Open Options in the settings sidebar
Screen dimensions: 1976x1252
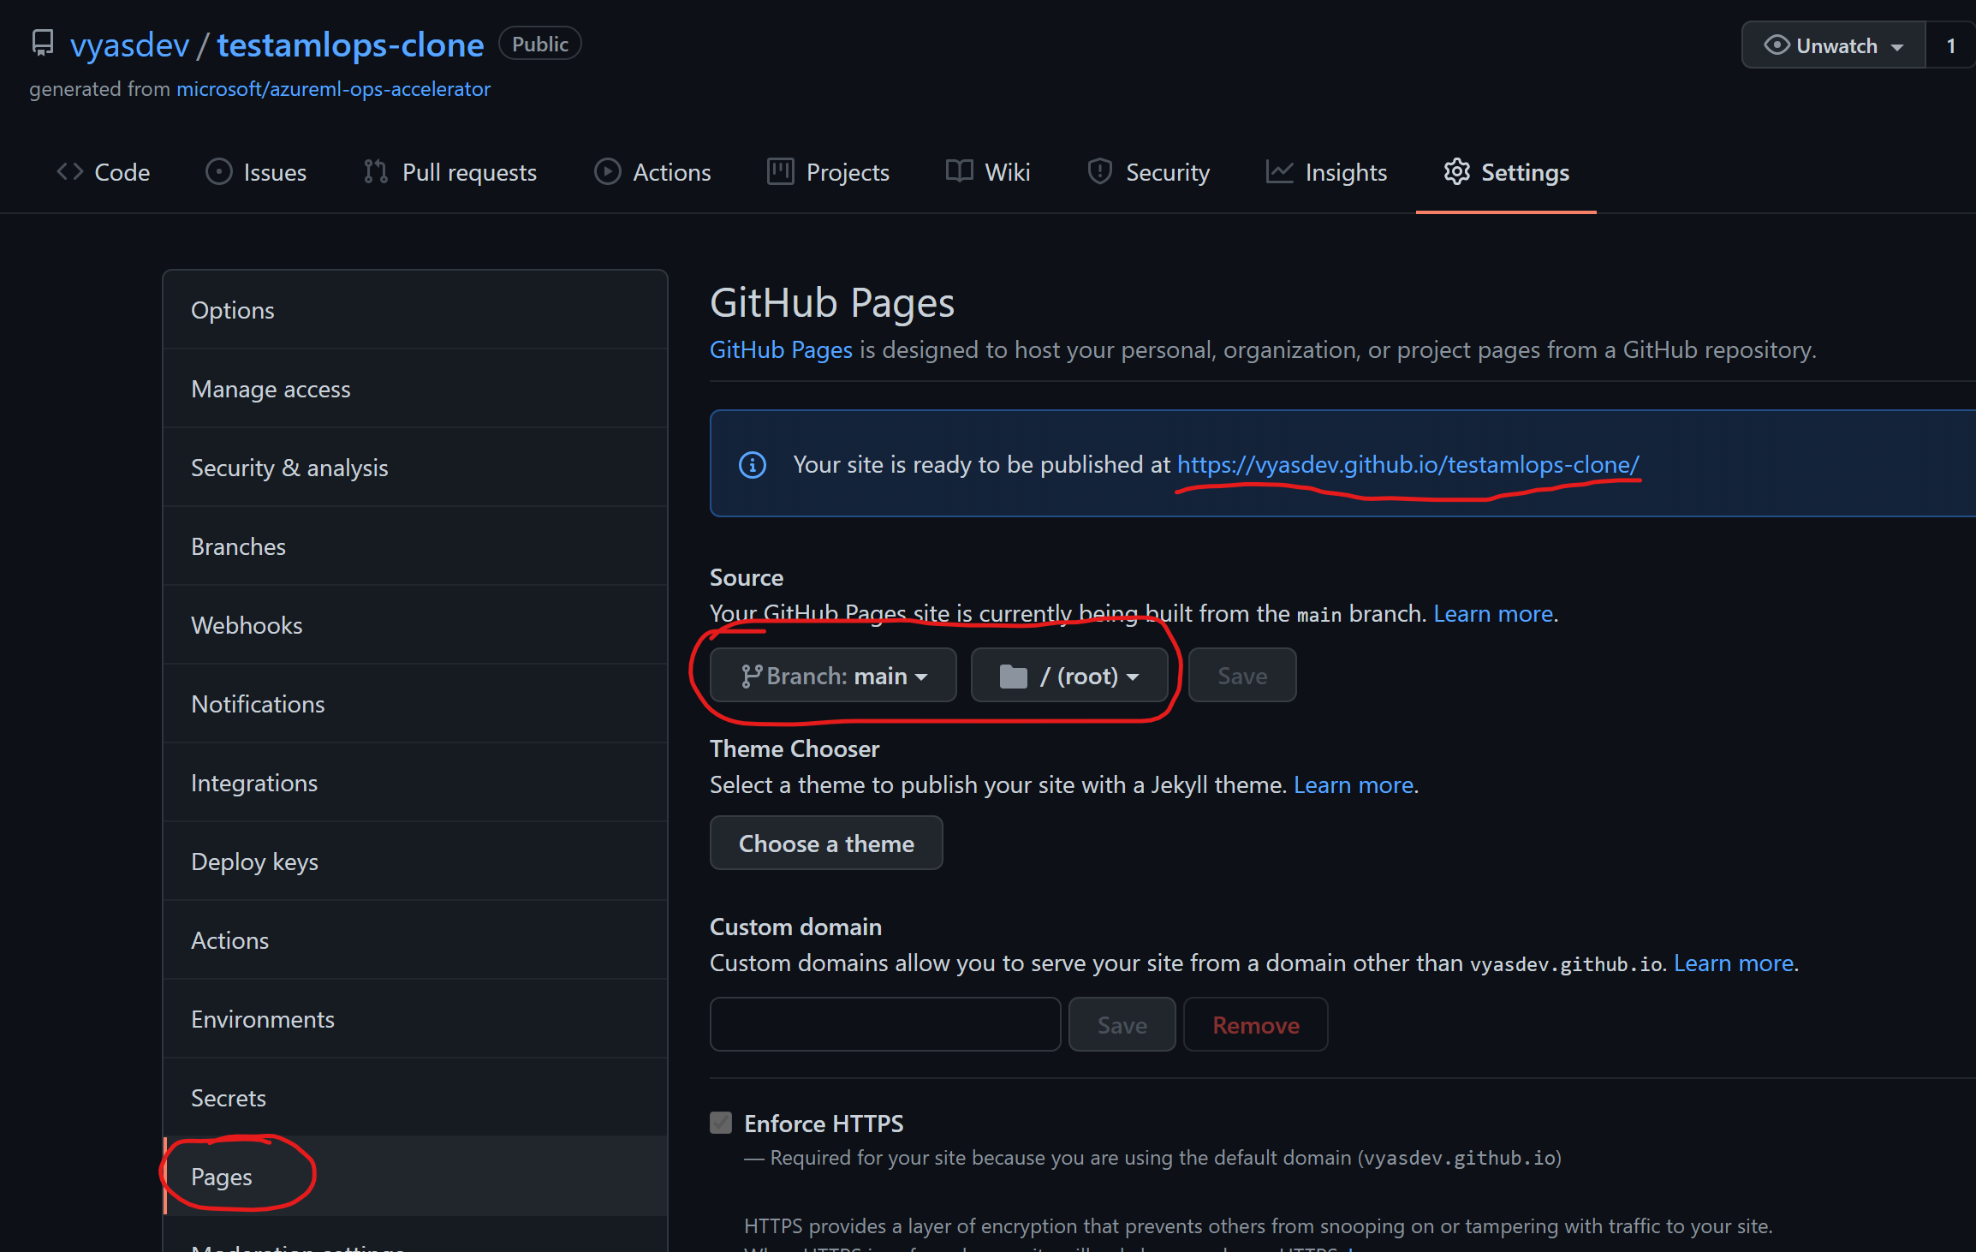(x=415, y=310)
